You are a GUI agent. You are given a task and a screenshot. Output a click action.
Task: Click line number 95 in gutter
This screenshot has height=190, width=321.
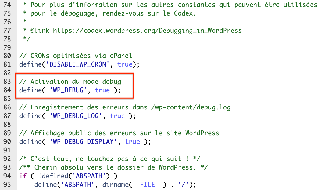[7, 184]
